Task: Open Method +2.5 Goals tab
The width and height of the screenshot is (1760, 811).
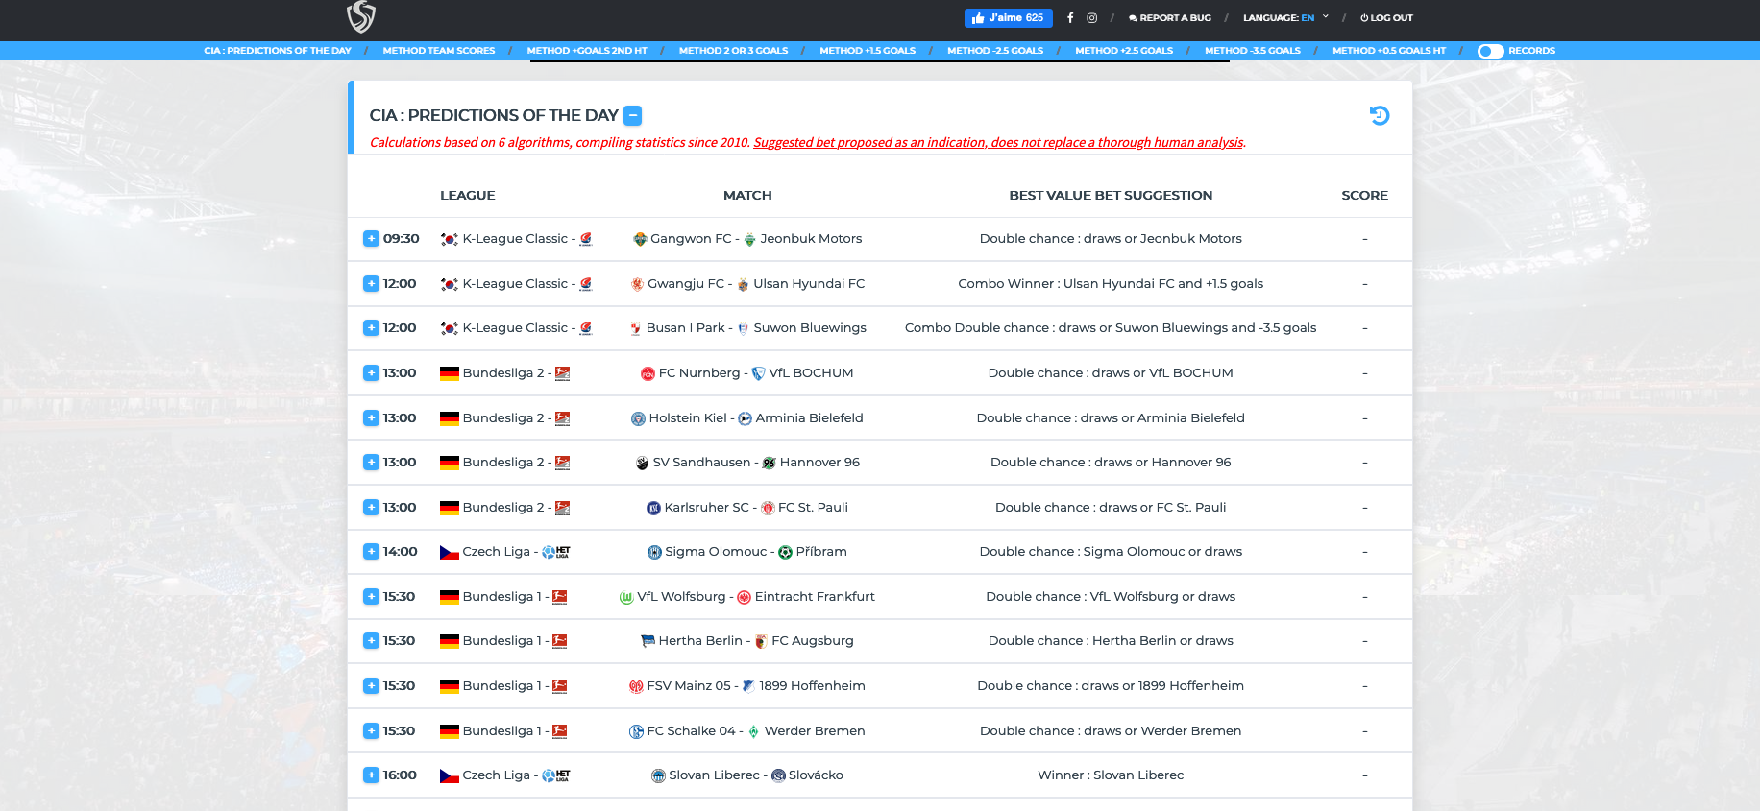Action: [x=1124, y=51]
